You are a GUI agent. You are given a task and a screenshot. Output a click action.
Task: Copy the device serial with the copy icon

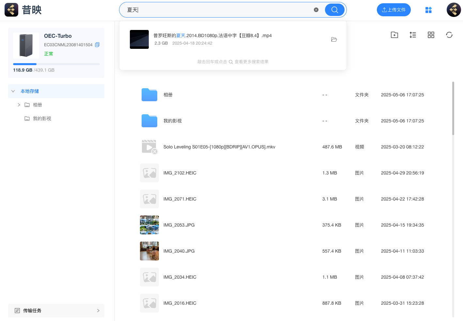(97, 45)
